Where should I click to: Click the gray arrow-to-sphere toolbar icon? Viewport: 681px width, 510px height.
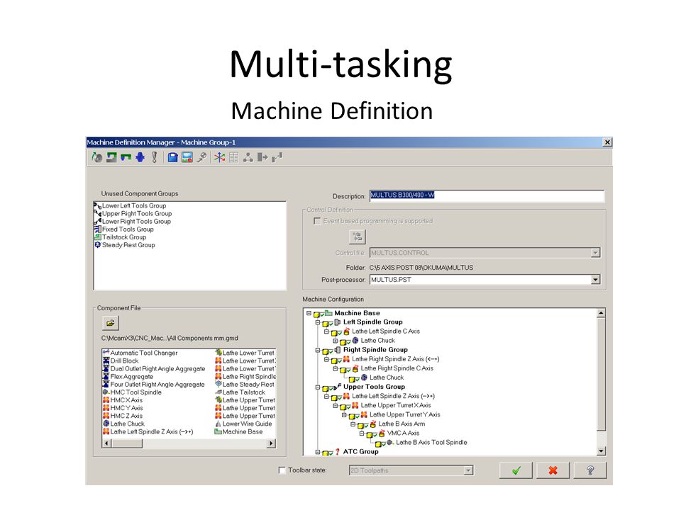pyautogui.click(x=201, y=157)
